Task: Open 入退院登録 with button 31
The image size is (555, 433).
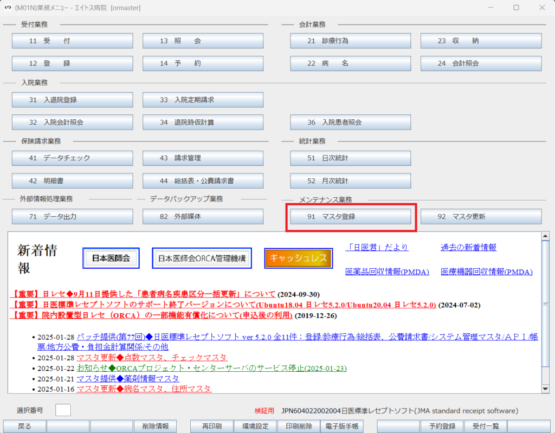Action: coord(72,100)
